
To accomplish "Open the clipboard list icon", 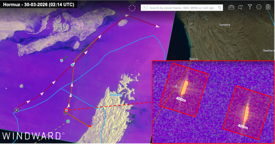I will tap(268, 7).
